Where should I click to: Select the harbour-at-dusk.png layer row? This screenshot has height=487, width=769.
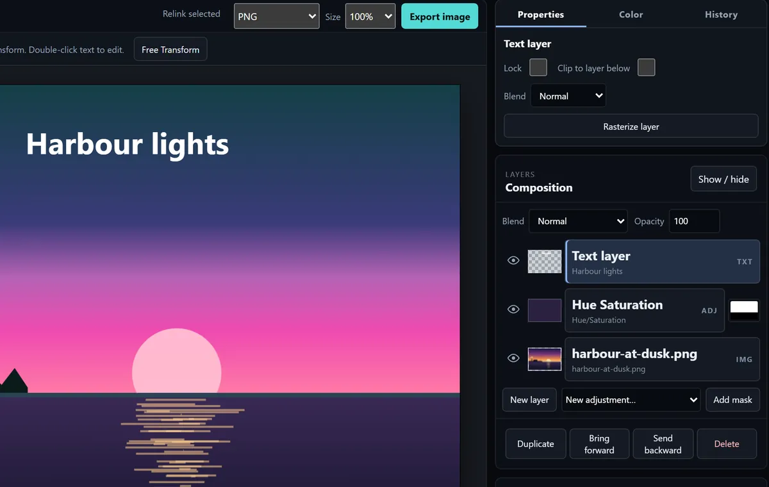pos(663,359)
